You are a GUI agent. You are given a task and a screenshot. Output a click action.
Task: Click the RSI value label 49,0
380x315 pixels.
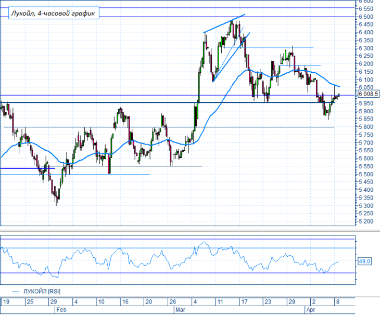pyautogui.click(x=364, y=261)
